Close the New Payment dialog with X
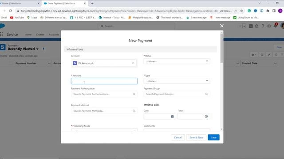284x159 pixels. click(222, 26)
